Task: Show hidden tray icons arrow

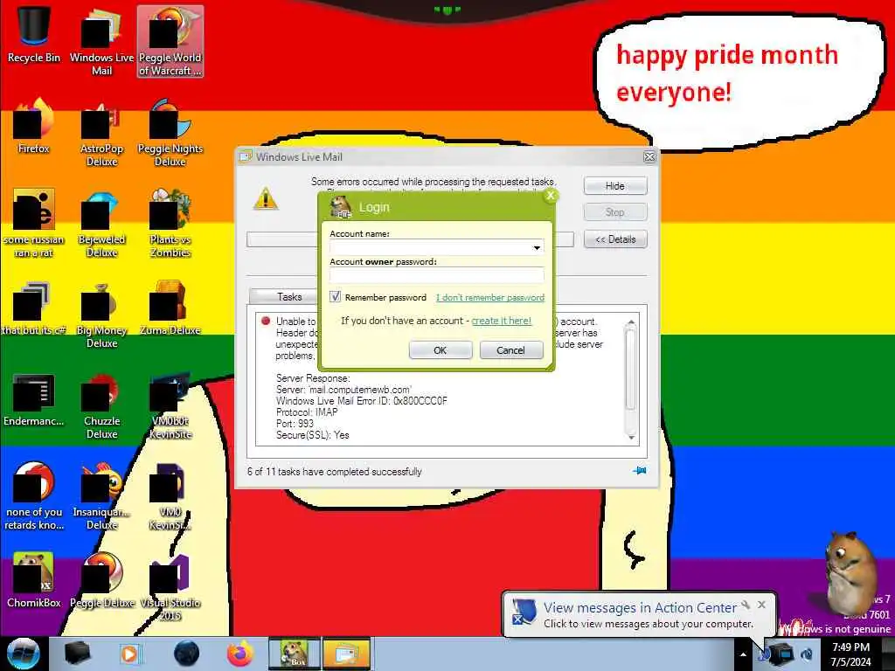Action: click(743, 654)
